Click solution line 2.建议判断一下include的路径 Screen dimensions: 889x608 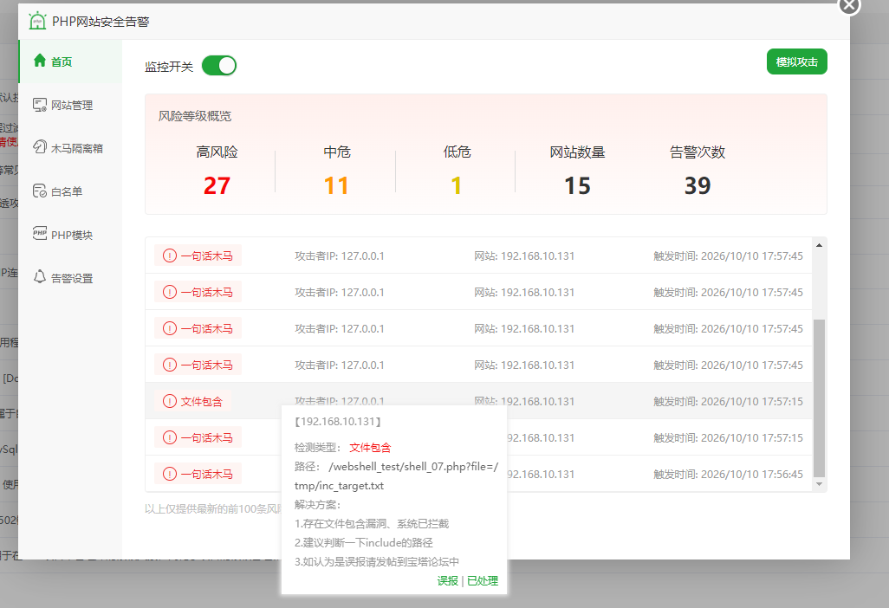(363, 542)
